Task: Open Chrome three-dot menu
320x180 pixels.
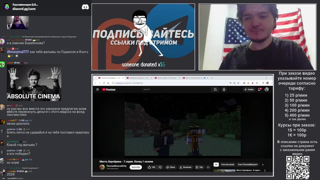Action: [x=271, y=83]
